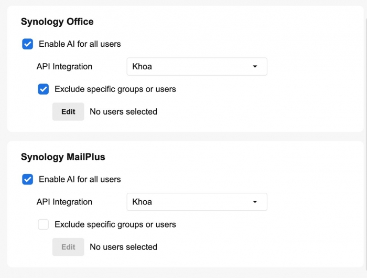The width and height of the screenshot is (367, 278).
Task: Open the API Integration dropdown for Synology Office
Action: pyautogui.click(x=197, y=67)
